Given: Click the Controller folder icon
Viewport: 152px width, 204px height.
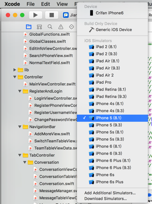Looking at the screenshot, I should pos(21,77).
